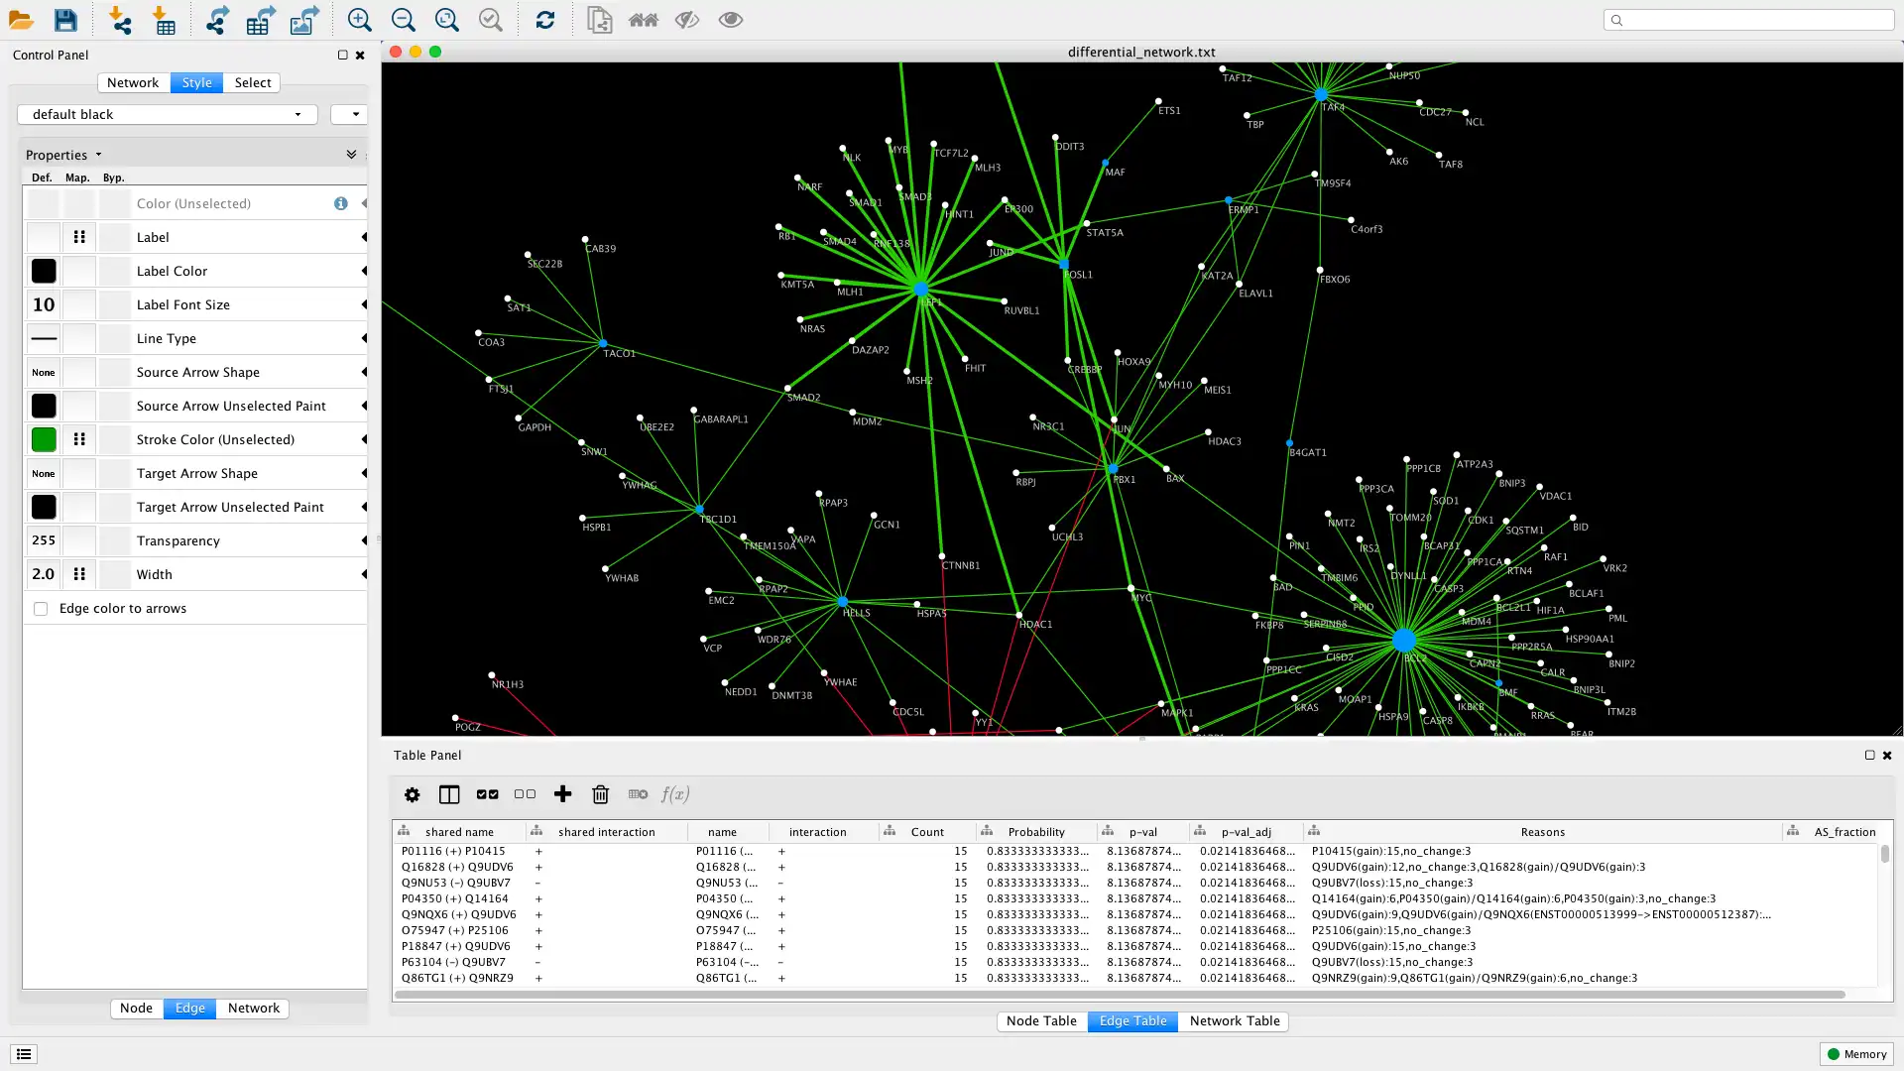This screenshot has width=1904, height=1071.
Task: Select the Style tab in Control Panel
Action: pos(196,82)
